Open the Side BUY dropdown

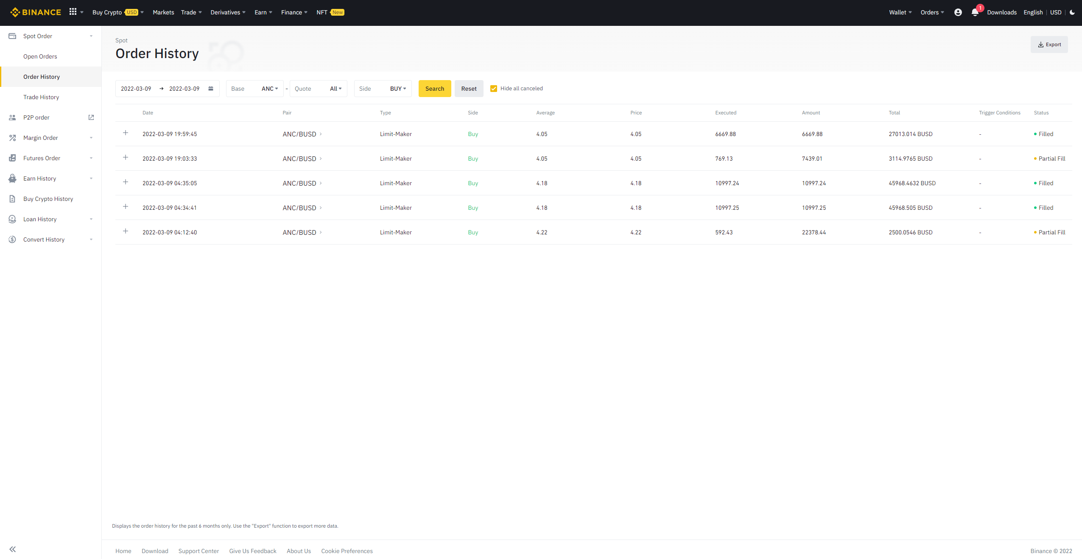tap(397, 89)
